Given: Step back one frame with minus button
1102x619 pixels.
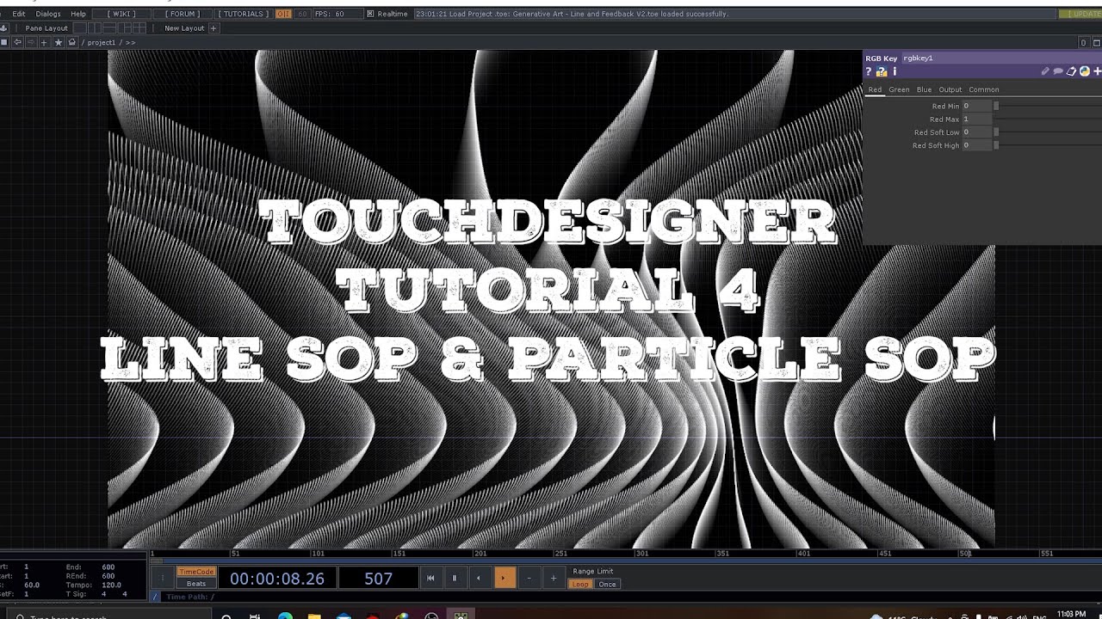Looking at the screenshot, I should click(529, 578).
